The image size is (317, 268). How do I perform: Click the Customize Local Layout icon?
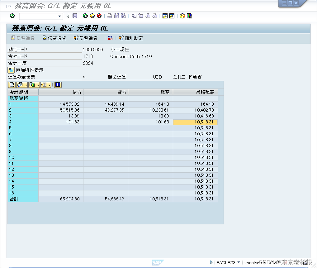pyautogui.click(x=189, y=16)
